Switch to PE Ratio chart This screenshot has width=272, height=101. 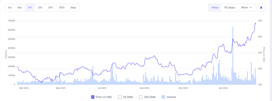click(230, 7)
